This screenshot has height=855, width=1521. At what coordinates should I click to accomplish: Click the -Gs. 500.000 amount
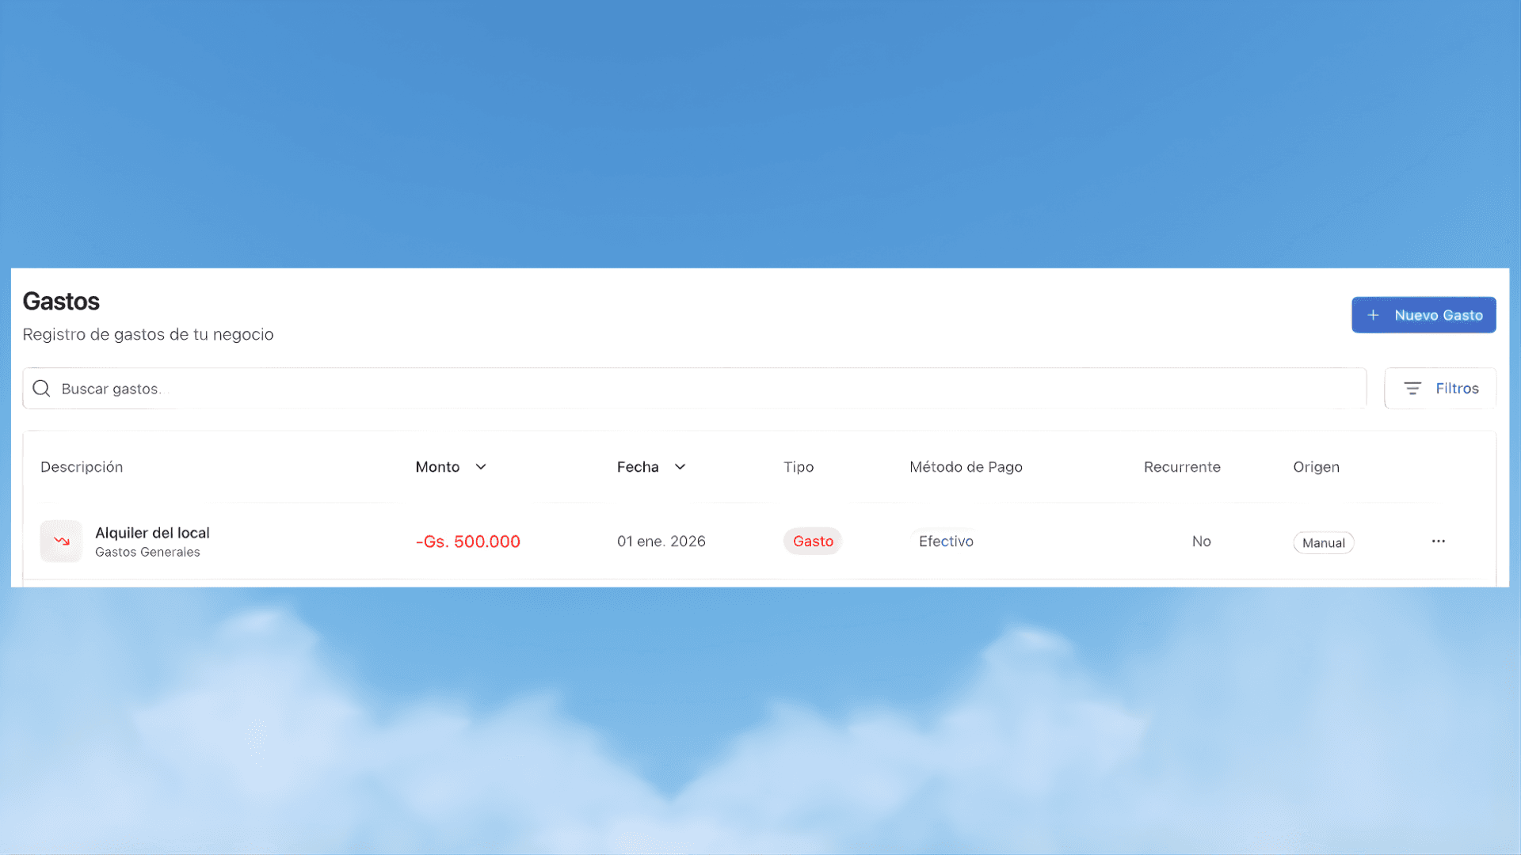click(x=468, y=541)
